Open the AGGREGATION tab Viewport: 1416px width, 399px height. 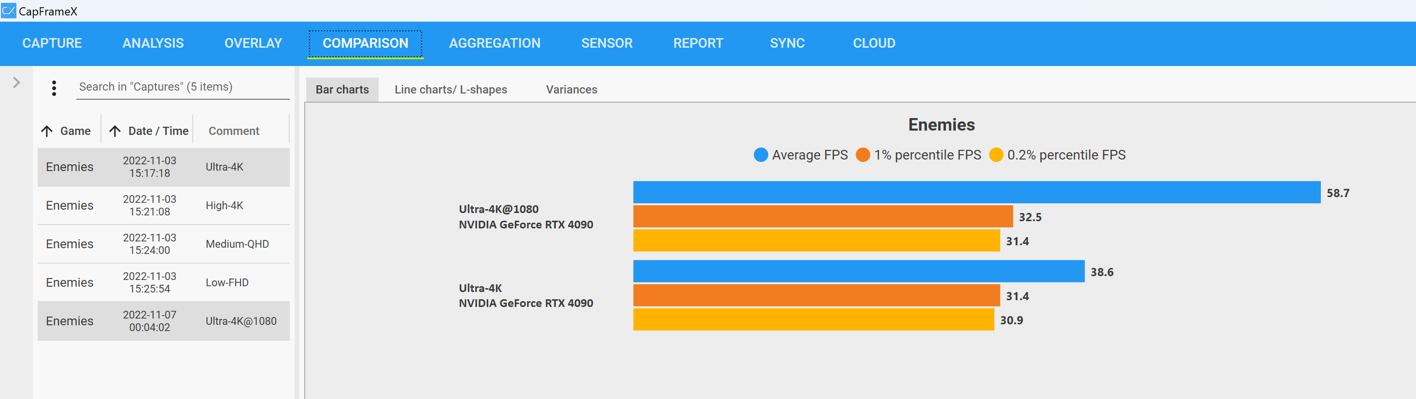494,43
